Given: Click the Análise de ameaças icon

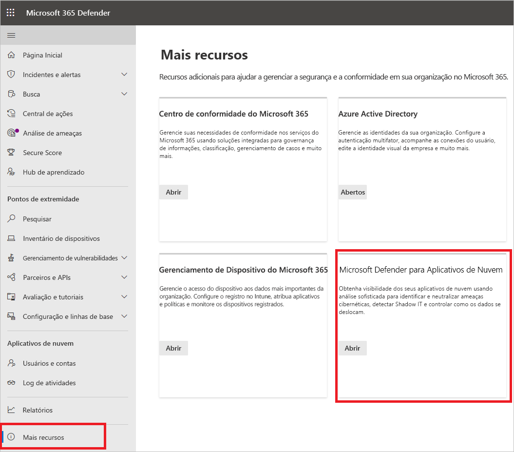Looking at the screenshot, I should (x=12, y=133).
